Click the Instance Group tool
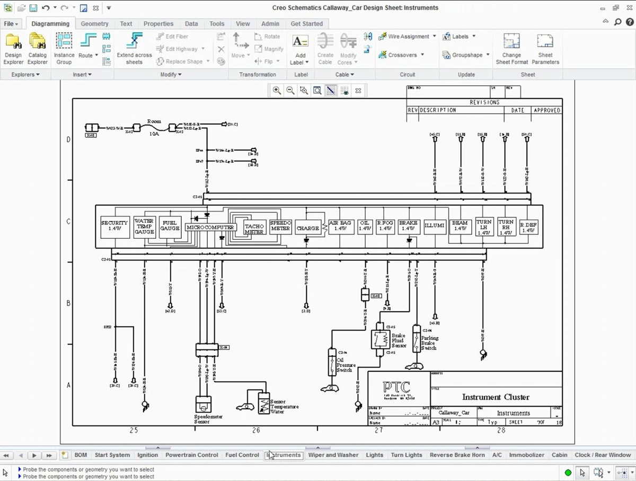Viewport: 636px width, 481px height. click(64, 48)
